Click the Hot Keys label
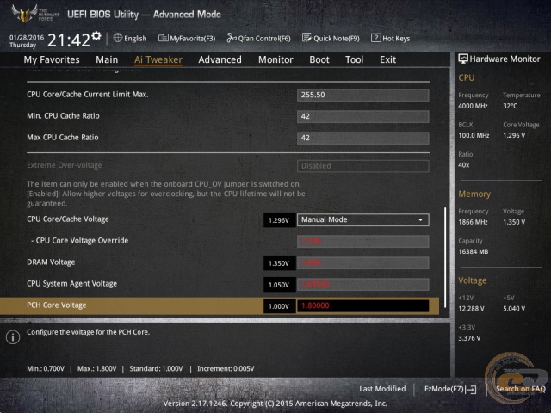The image size is (551, 413). coord(396,38)
